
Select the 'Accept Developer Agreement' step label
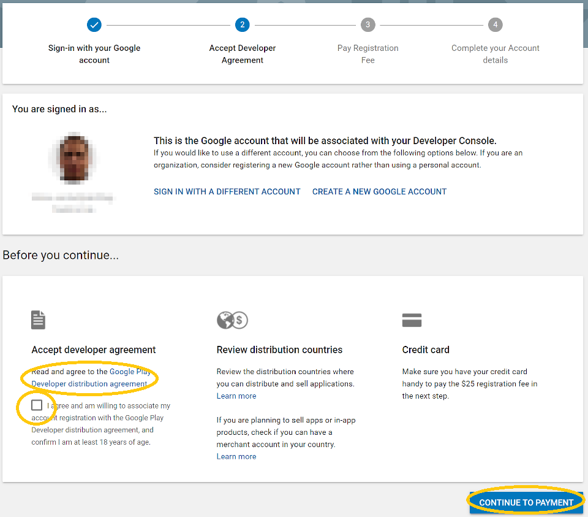(x=243, y=54)
